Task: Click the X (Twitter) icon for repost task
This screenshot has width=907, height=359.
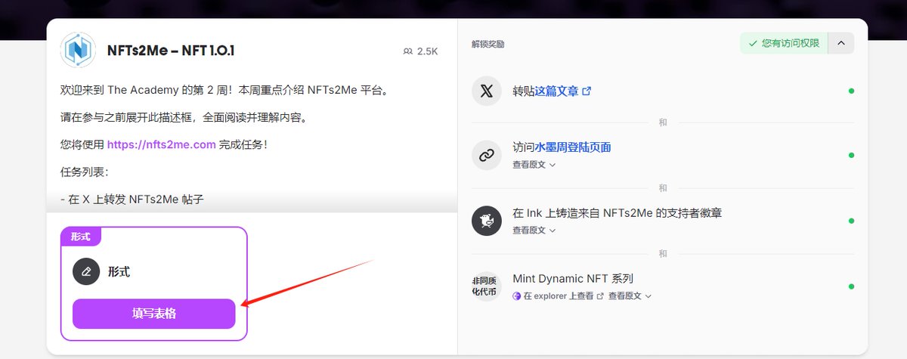Action: coord(487,91)
